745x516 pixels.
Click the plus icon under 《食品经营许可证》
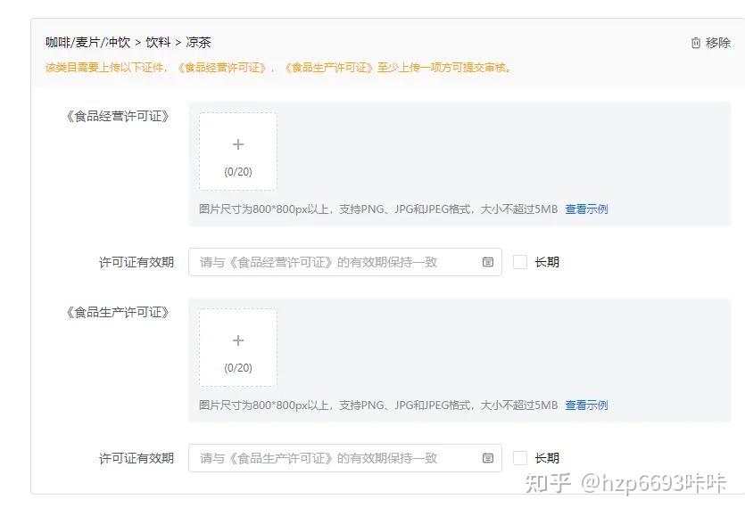coord(238,145)
